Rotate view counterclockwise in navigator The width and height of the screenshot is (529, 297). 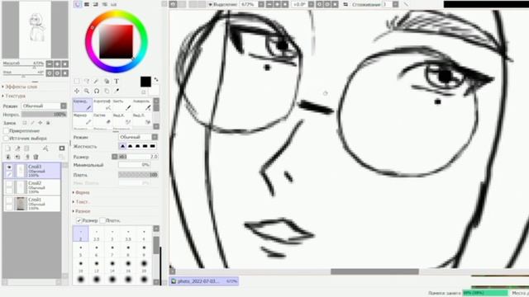tap(50, 73)
